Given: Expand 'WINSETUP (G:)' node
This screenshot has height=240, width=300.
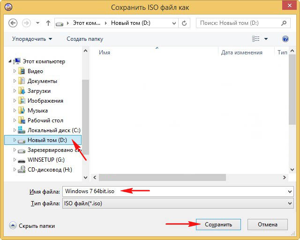Looking at the screenshot, I should pyautogui.click(x=15, y=160).
